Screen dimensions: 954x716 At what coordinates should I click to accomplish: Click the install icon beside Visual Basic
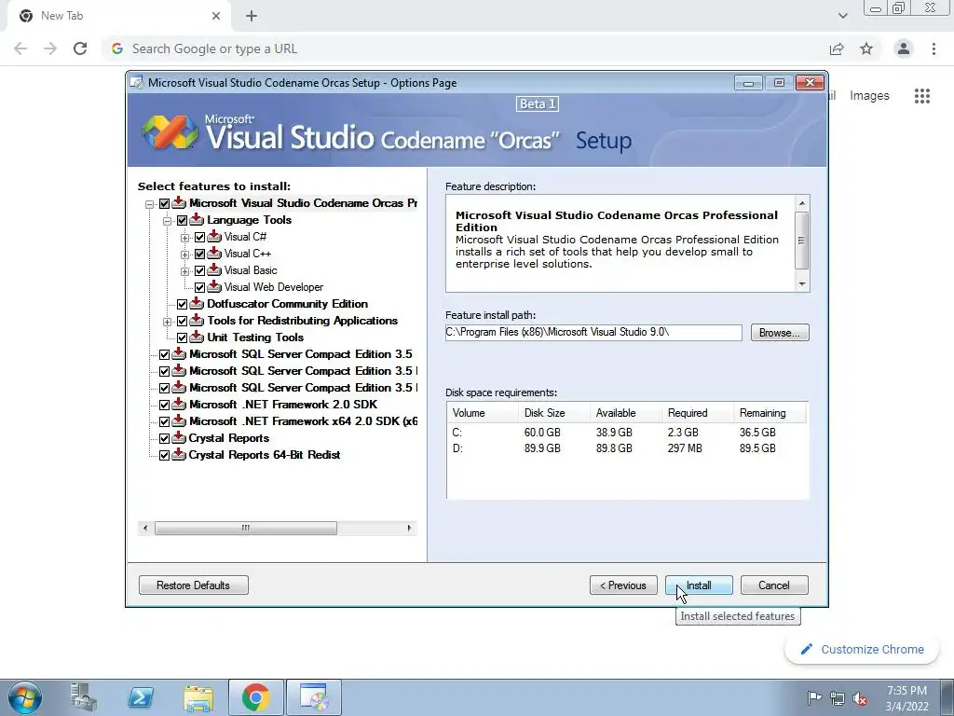pyautogui.click(x=214, y=269)
